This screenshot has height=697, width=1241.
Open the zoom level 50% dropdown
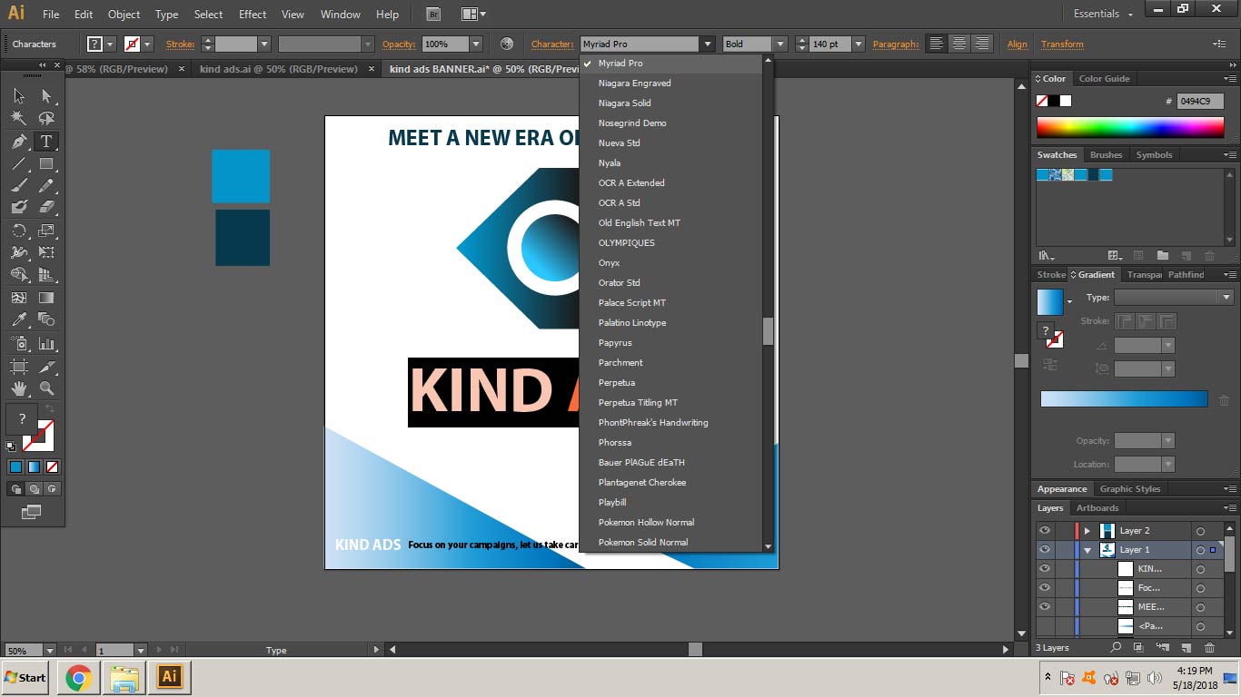tap(49, 650)
